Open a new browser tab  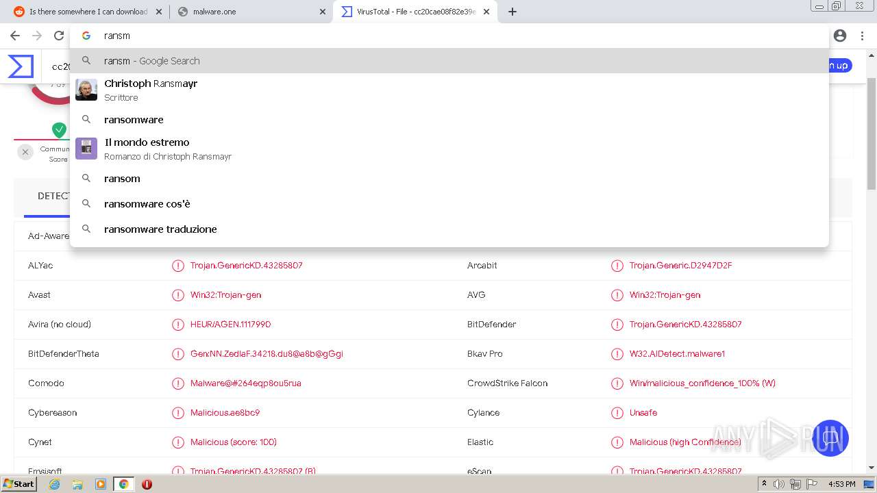tap(512, 12)
